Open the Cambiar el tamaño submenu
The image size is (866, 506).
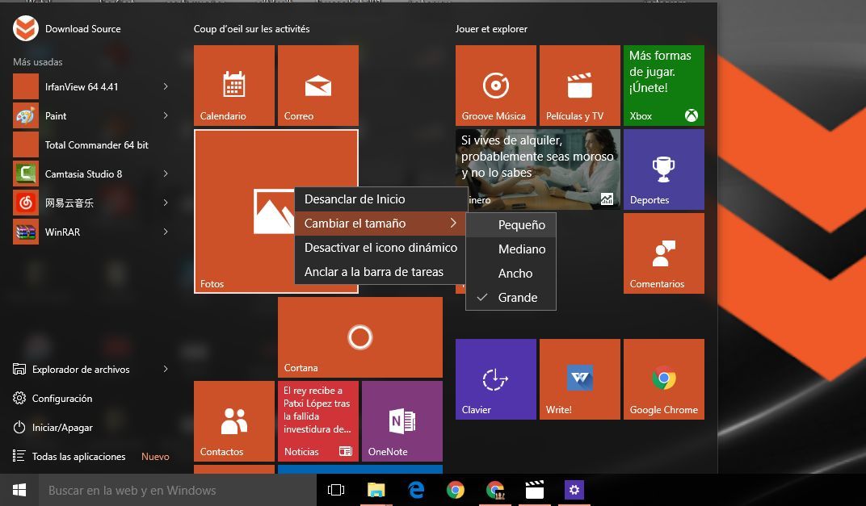coord(380,224)
